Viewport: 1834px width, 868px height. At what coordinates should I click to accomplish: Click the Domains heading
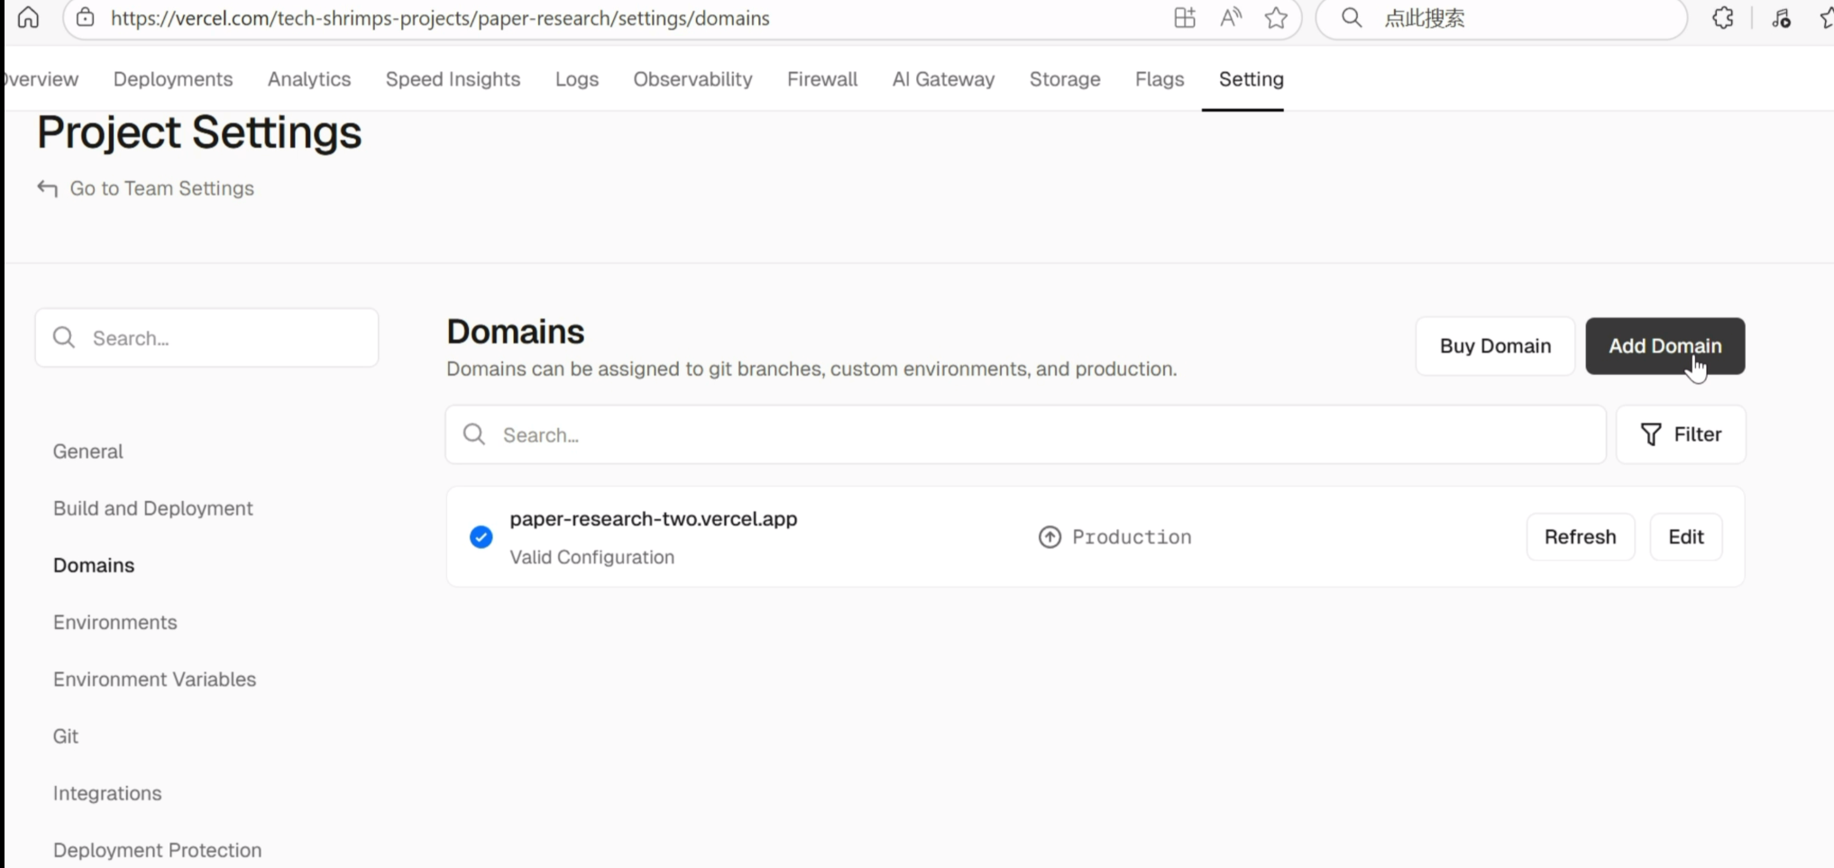click(515, 332)
